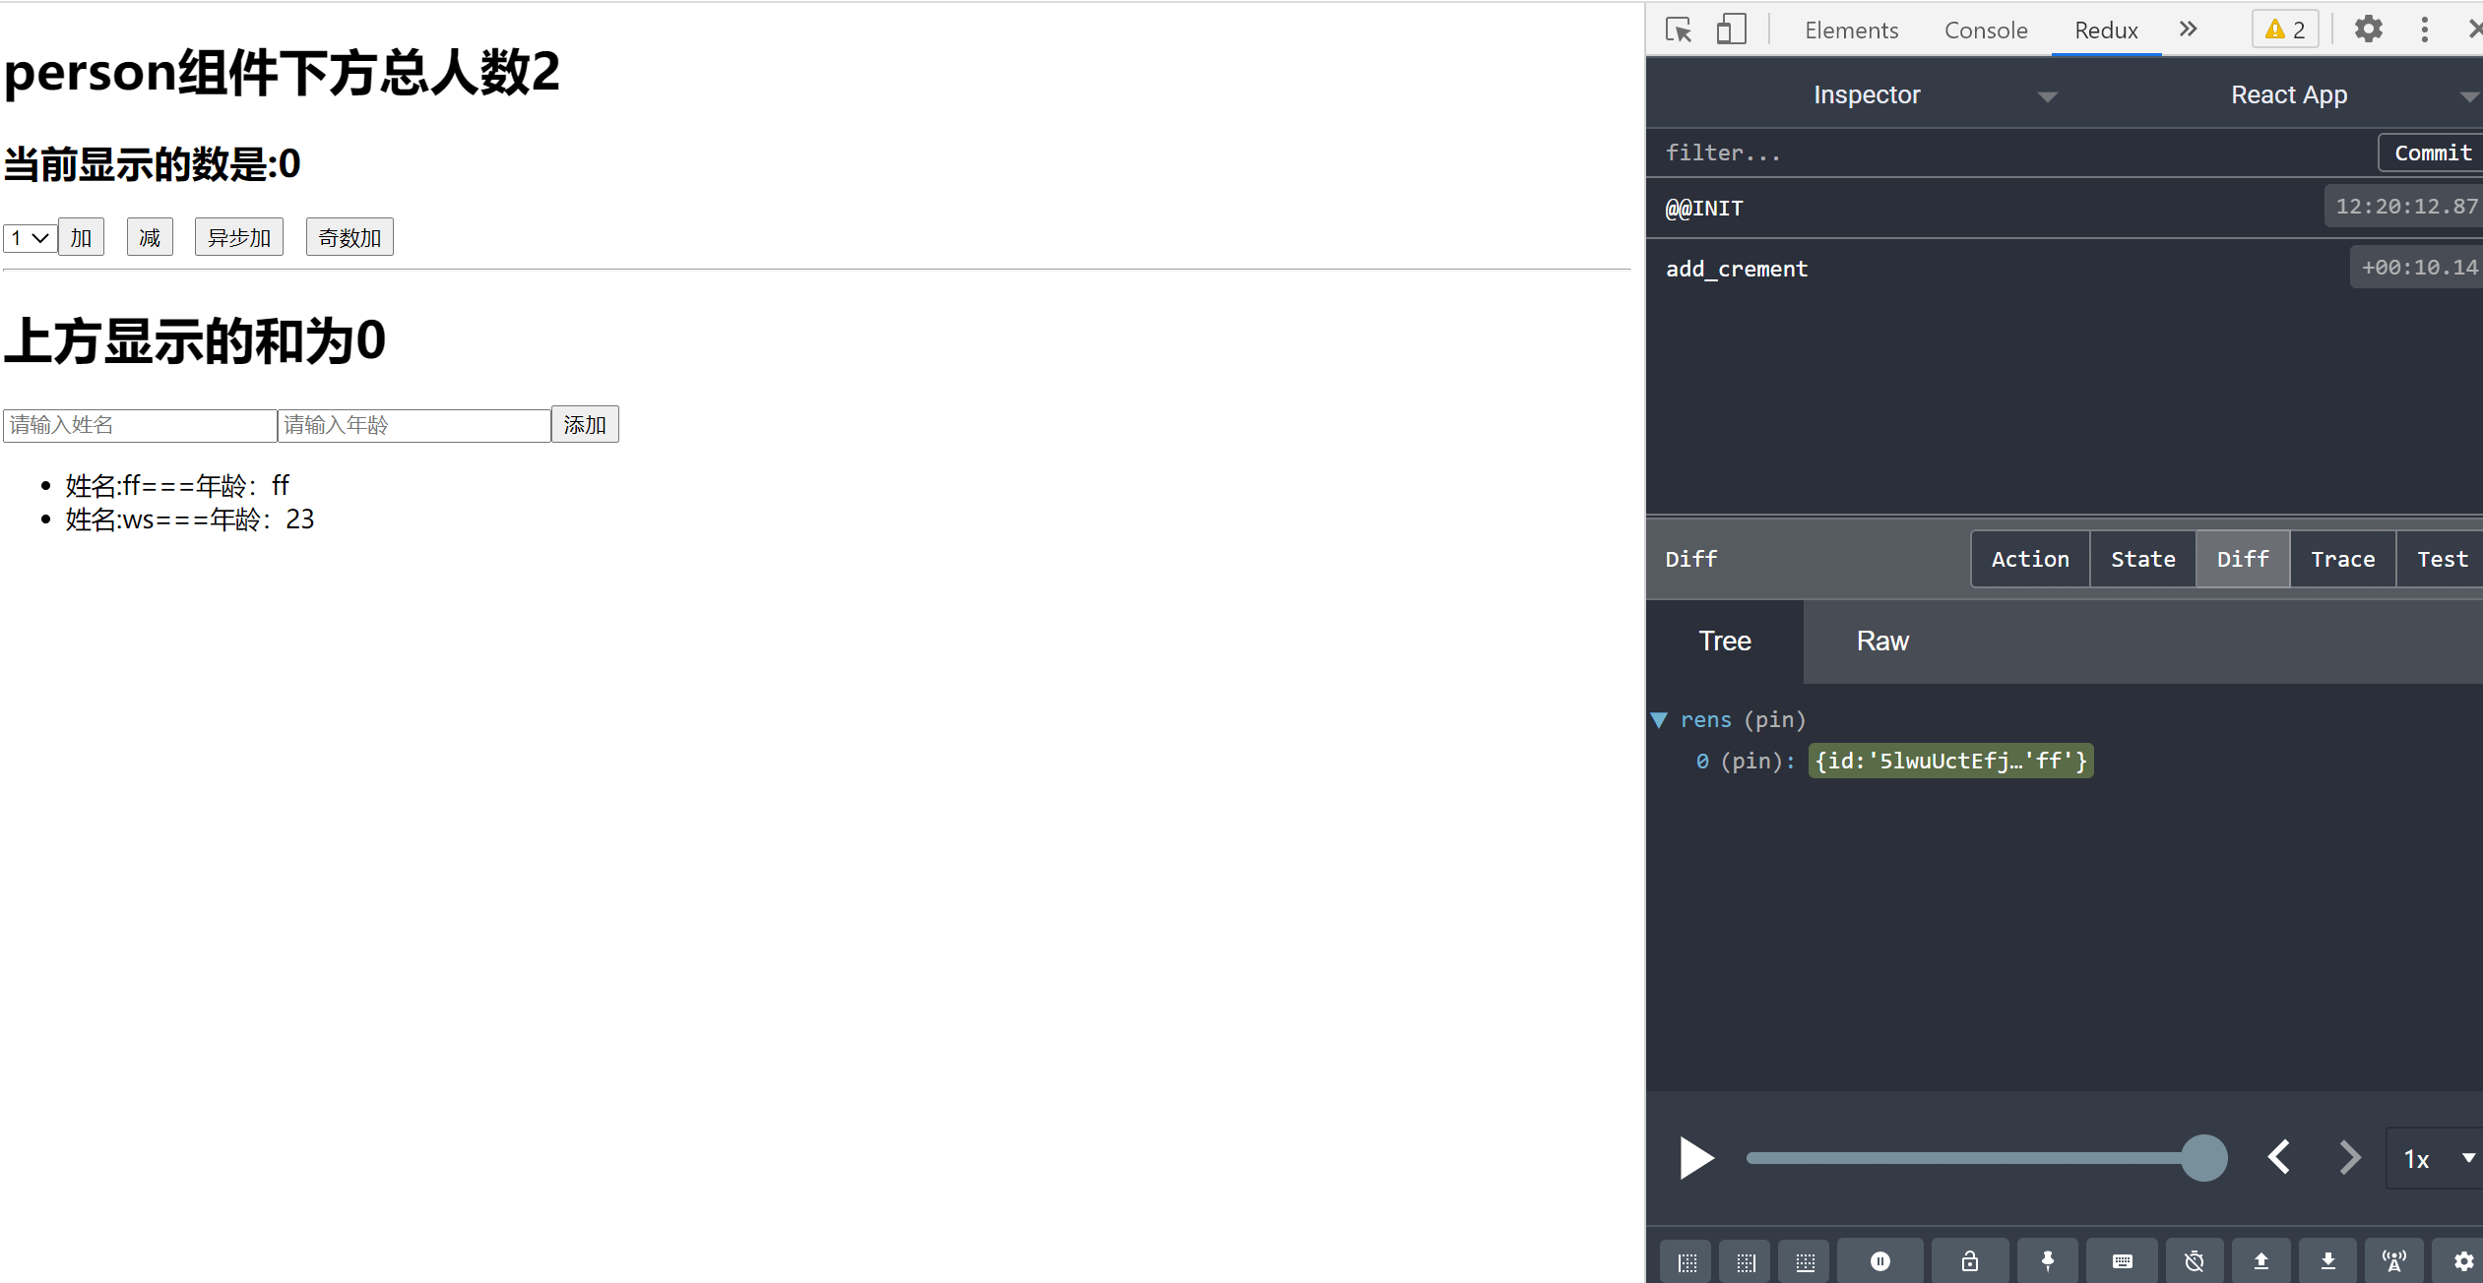This screenshot has height=1283, width=2483.
Task: Open DevTools settings gear
Action: 2368,30
